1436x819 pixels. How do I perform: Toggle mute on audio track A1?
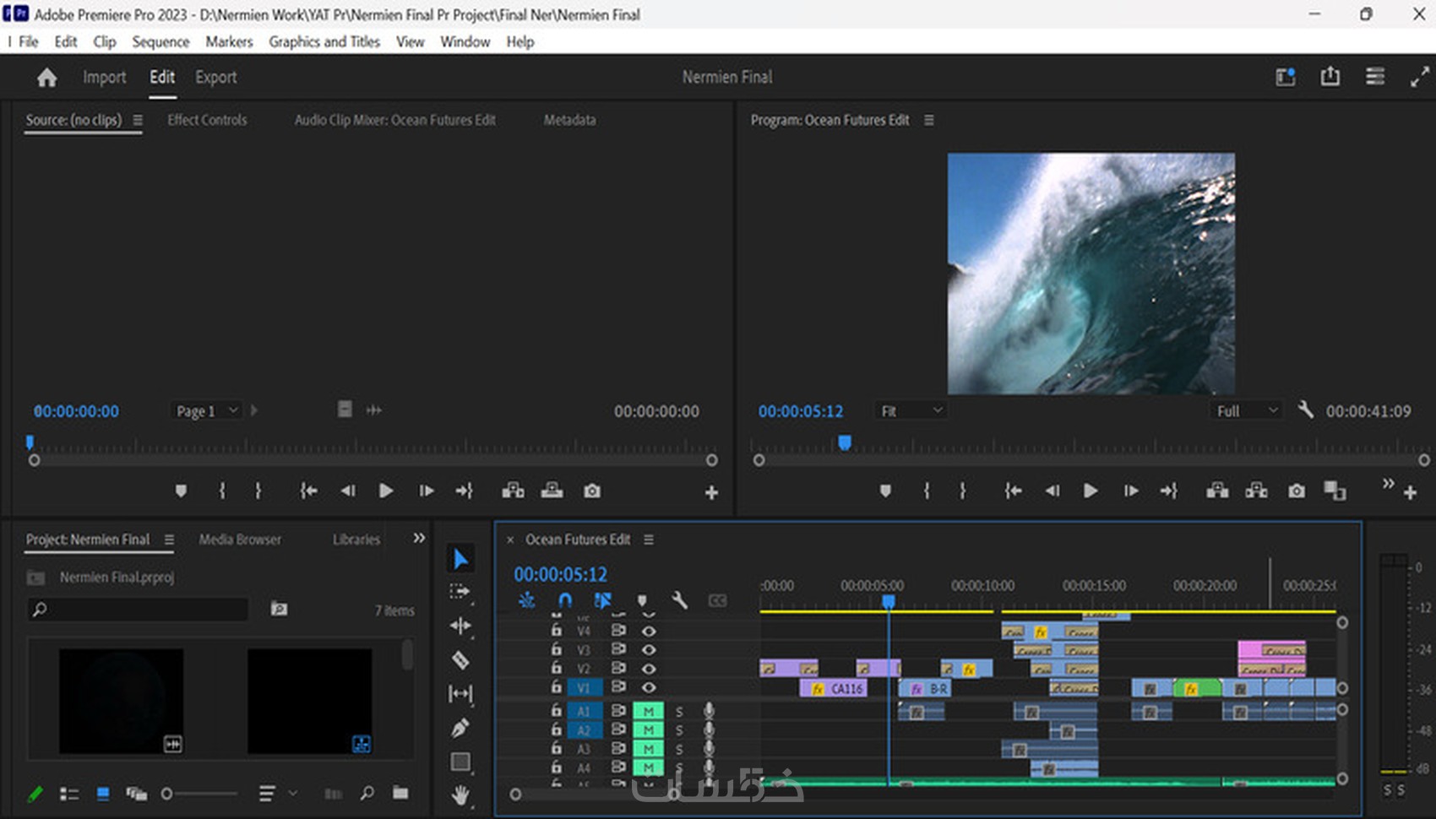click(648, 712)
